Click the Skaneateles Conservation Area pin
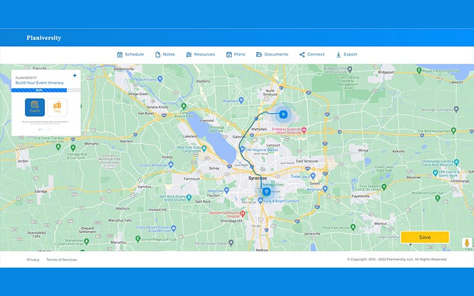474x296 pixels. coord(87,242)
